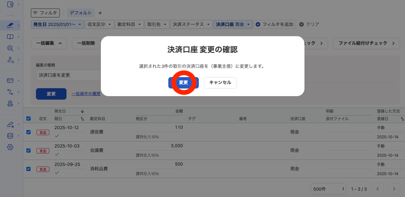
Task: Add a new filter tab with plus button
Action: 100,13
